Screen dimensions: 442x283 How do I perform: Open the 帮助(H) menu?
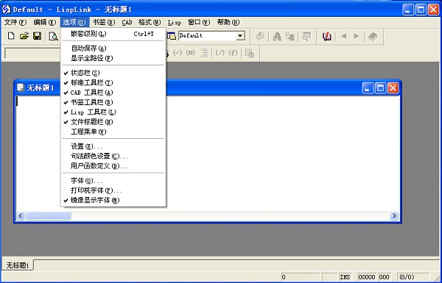(x=228, y=22)
